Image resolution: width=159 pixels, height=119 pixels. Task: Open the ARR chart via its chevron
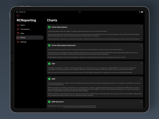(x=141, y=64)
